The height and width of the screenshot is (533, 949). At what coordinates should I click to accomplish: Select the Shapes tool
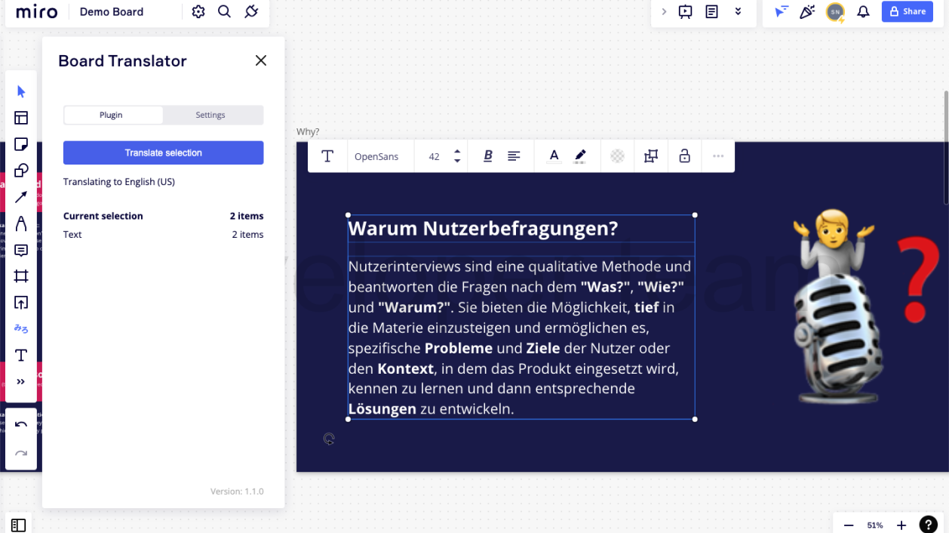[x=20, y=170]
